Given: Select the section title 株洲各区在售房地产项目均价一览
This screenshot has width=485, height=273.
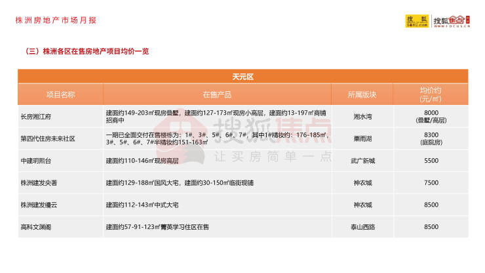Looking at the screenshot, I should (96, 51).
